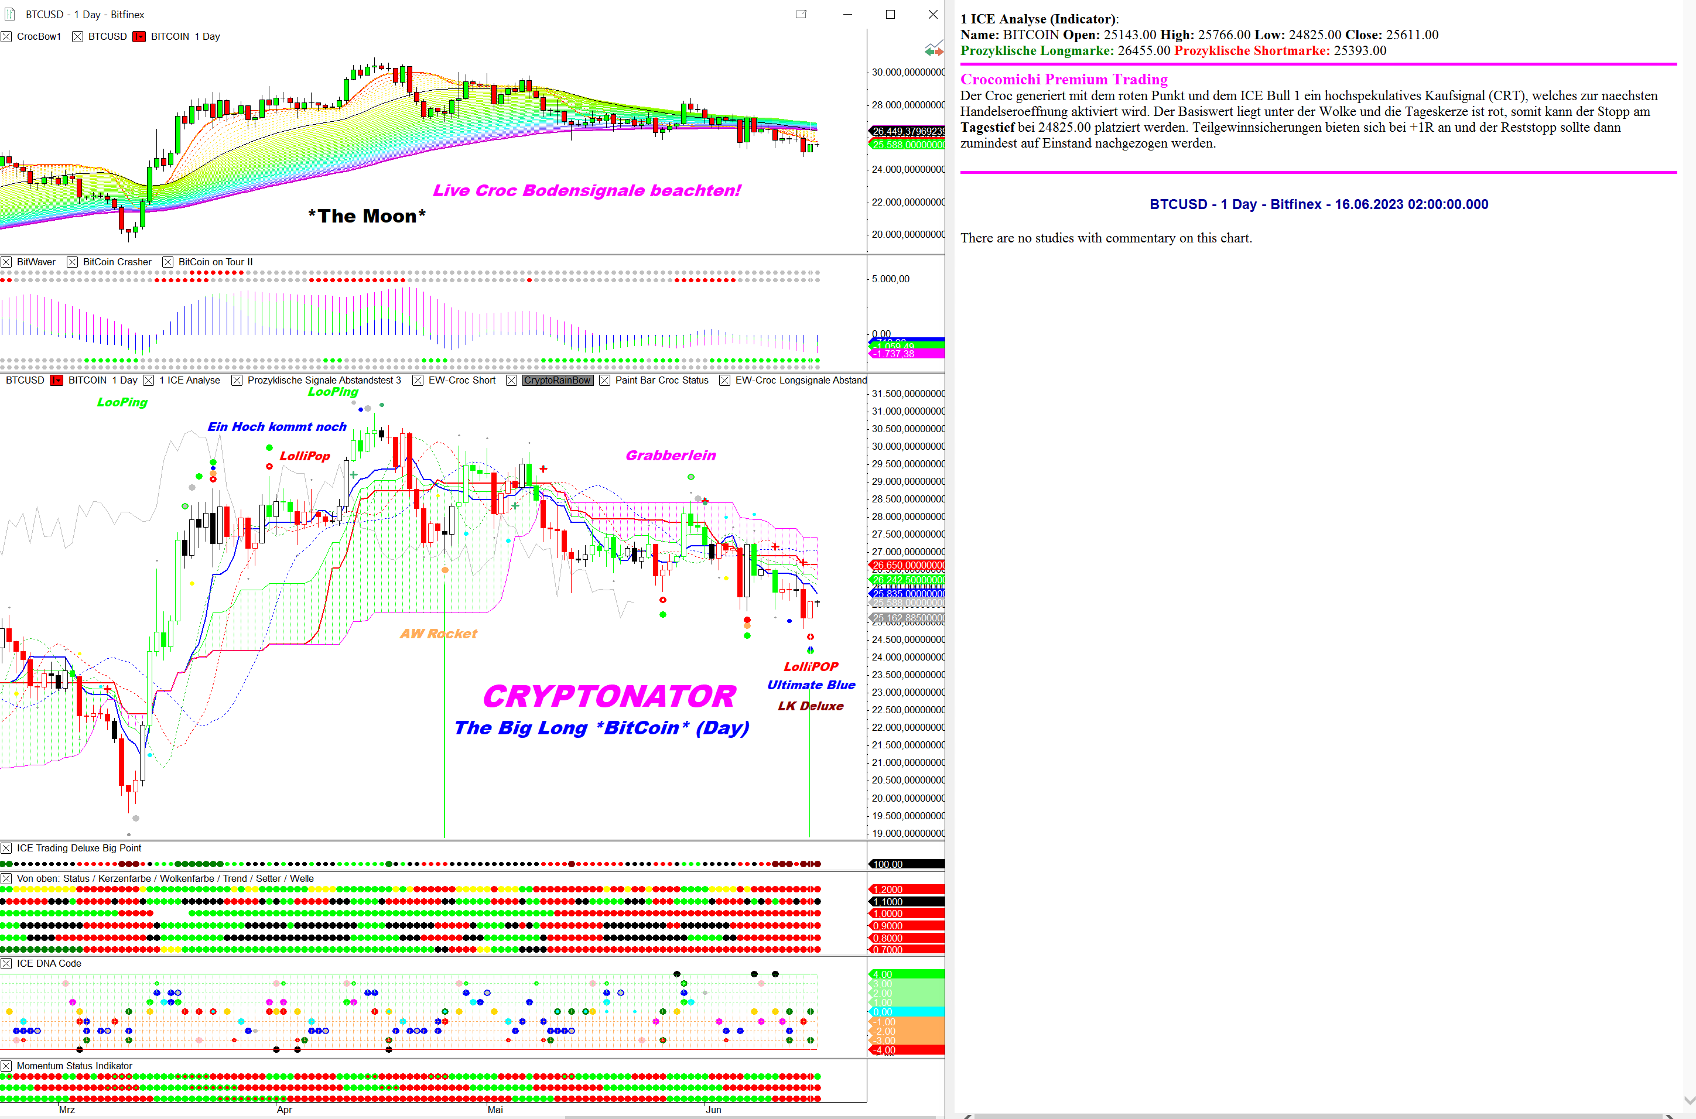Click the chart window document icon

[x=10, y=14]
